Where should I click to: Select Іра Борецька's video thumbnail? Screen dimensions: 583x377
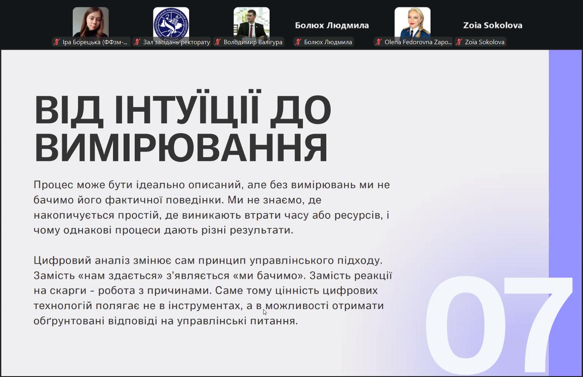91,22
